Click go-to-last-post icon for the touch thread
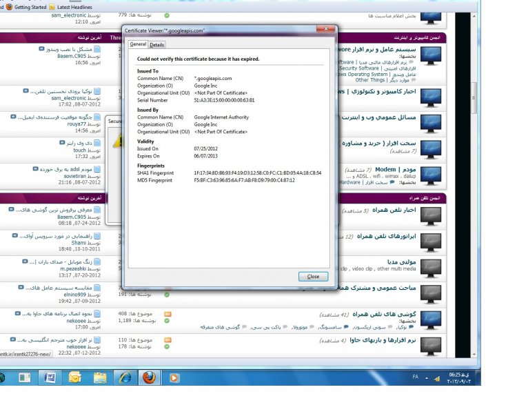This screenshot has height=414, width=517. [x=62, y=143]
